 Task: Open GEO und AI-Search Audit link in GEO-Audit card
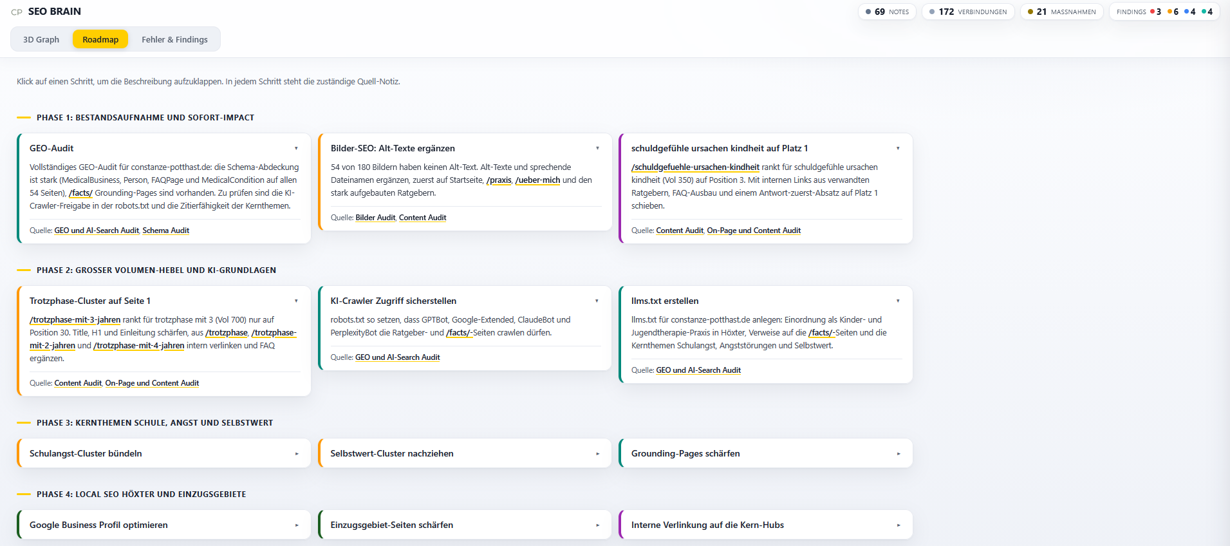[x=97, y=231]
